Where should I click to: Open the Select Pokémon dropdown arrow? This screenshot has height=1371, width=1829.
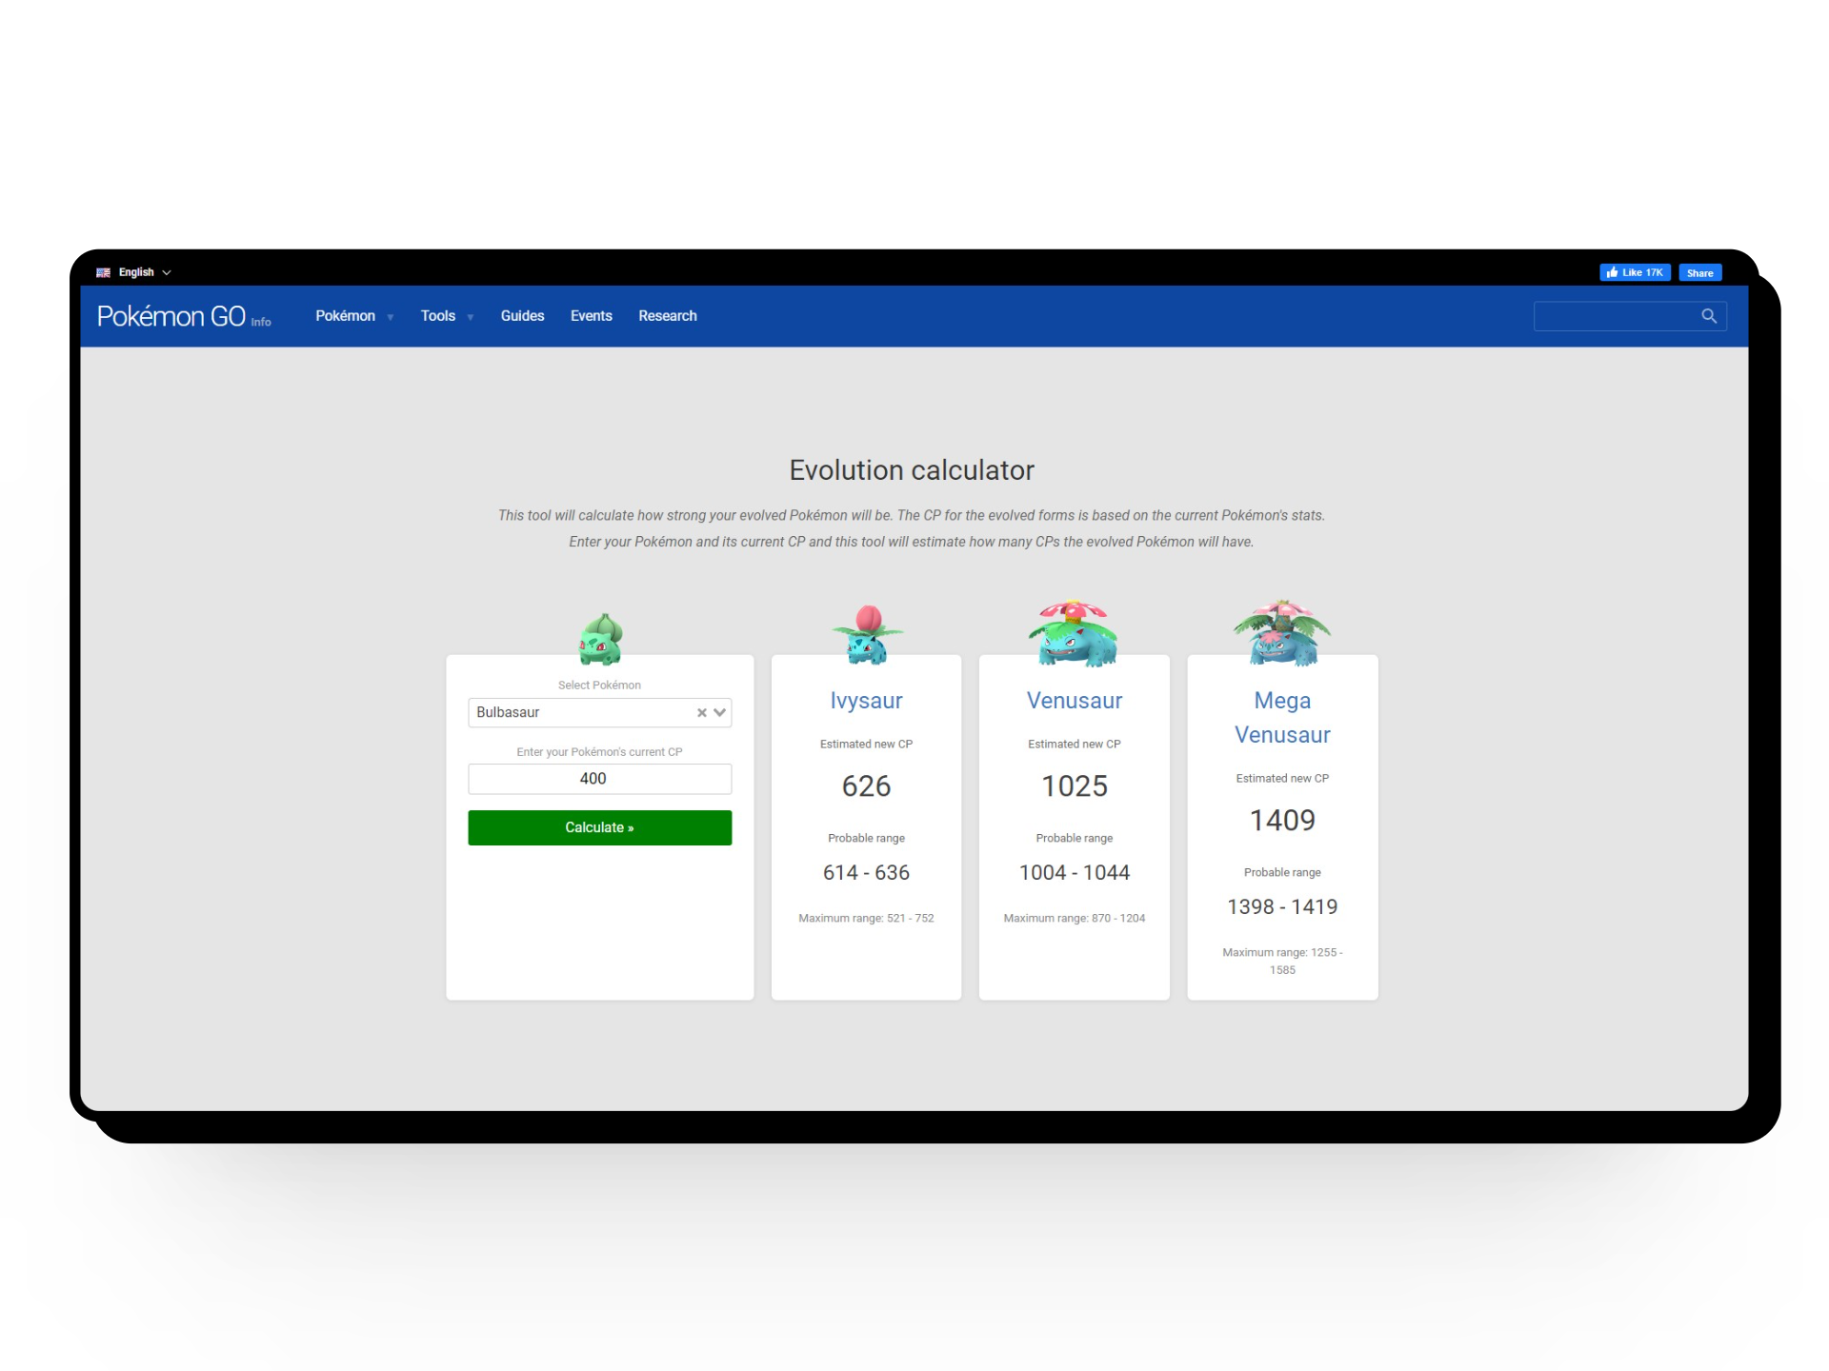pyautogui.click(x=720, y=713)
